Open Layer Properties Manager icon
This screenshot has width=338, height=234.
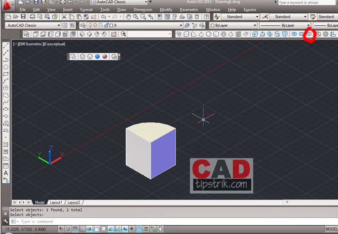pyautogui.click(x=83, y=25)
